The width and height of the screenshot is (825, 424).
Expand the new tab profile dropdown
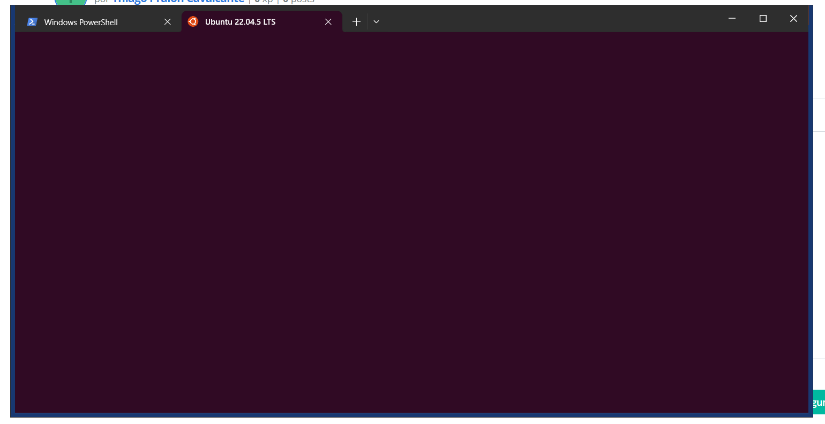pyautogui.click(x=376, y=22)
